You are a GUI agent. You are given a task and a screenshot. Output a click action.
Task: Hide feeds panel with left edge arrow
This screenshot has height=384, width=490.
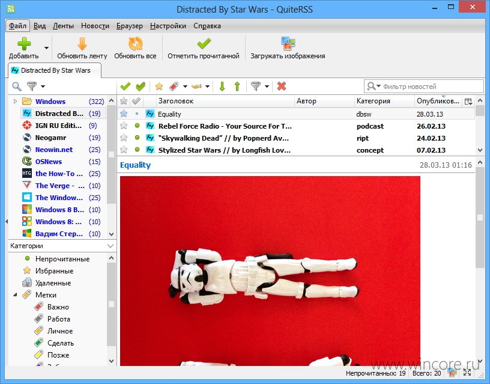tap(7, 221)
